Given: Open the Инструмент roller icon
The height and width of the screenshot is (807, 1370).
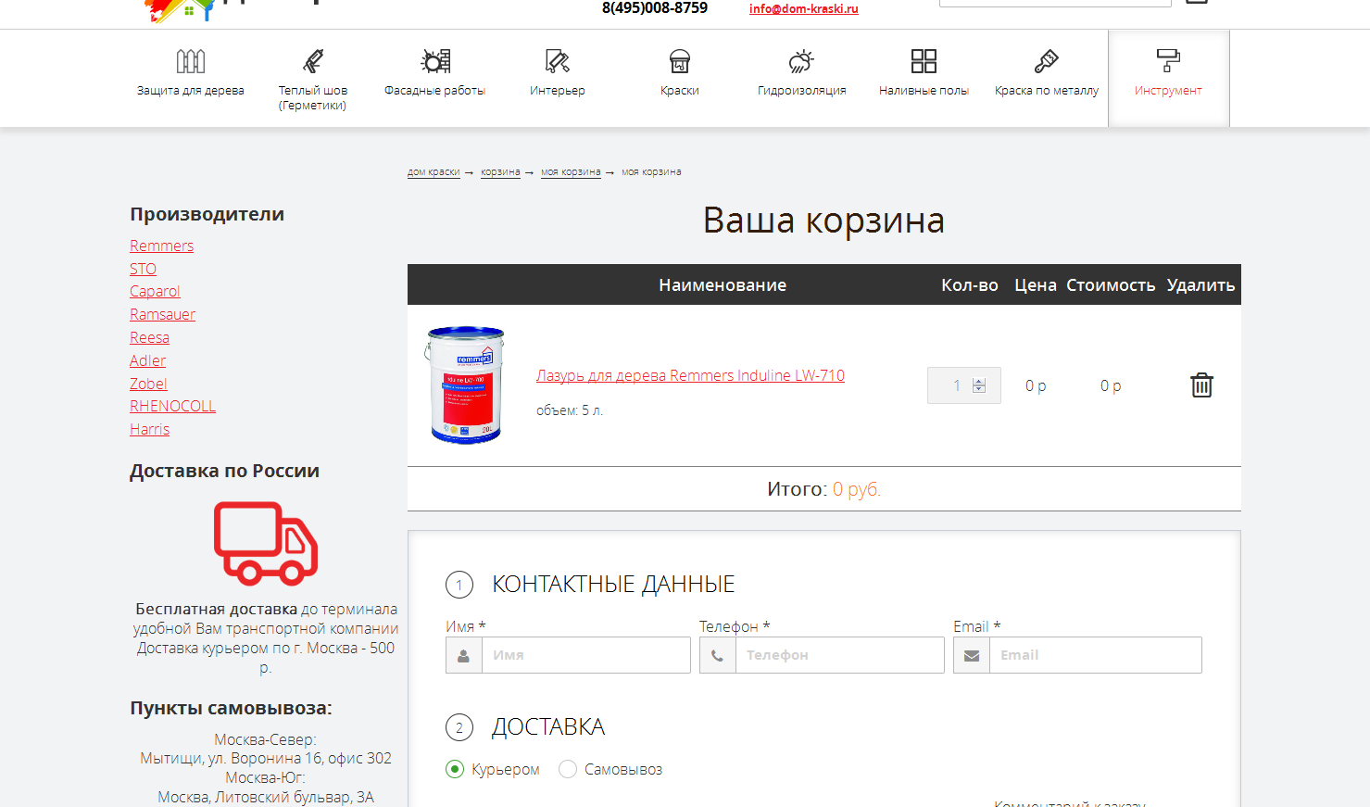Looking at the screenshot, I should point(1168,61).
